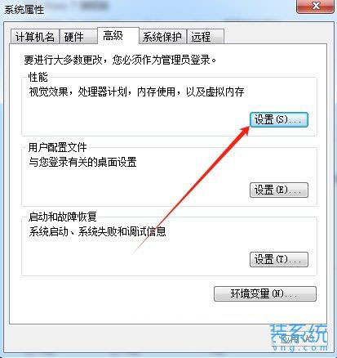Click the 用户配置文件 group label
Screen dimensions: 337x358
point(57,147)
